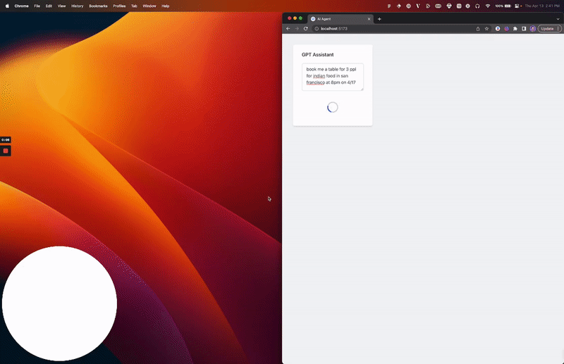This screenshot has height=364, width=564.
Task: Click the GPT Assistant heading
Action: pos(318,55)
